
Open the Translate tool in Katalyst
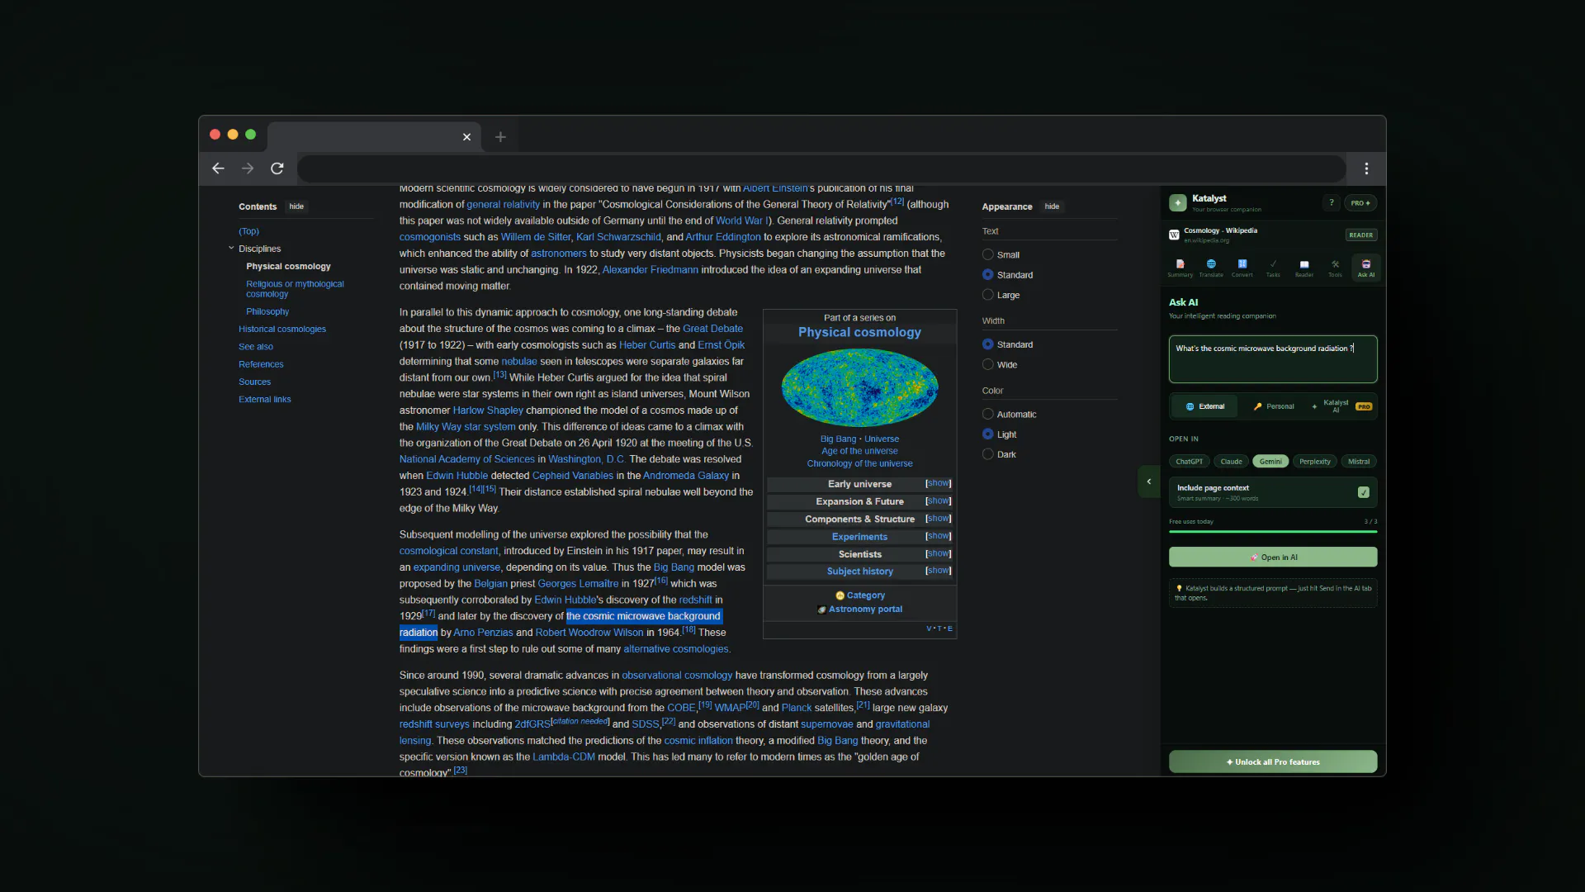(x=1211, y=268)
